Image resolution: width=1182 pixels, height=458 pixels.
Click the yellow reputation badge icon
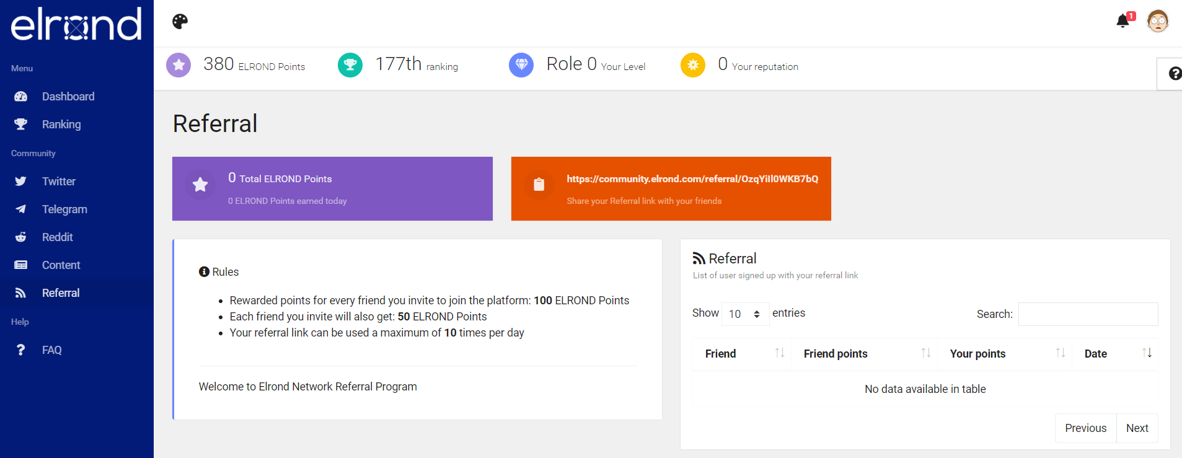(x=693, y=64)
